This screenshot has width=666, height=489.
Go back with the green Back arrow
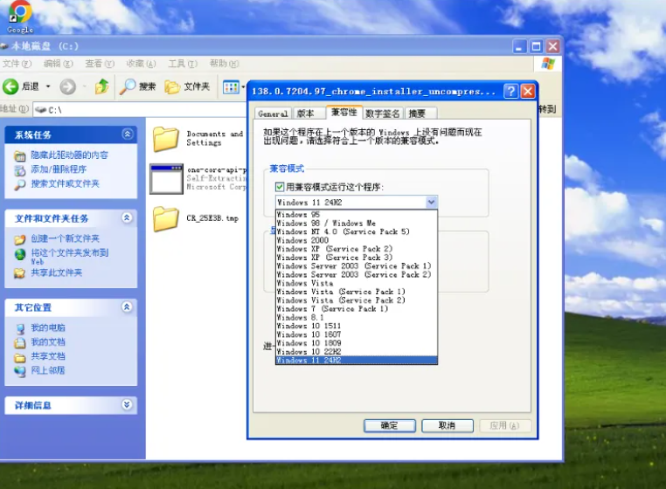11,86
